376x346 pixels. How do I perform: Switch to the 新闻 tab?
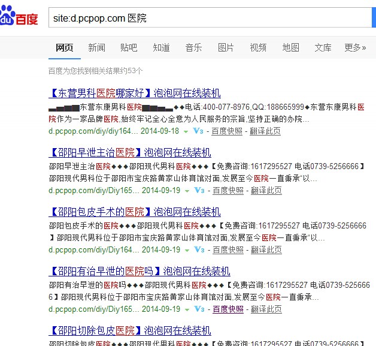point(96,47)
